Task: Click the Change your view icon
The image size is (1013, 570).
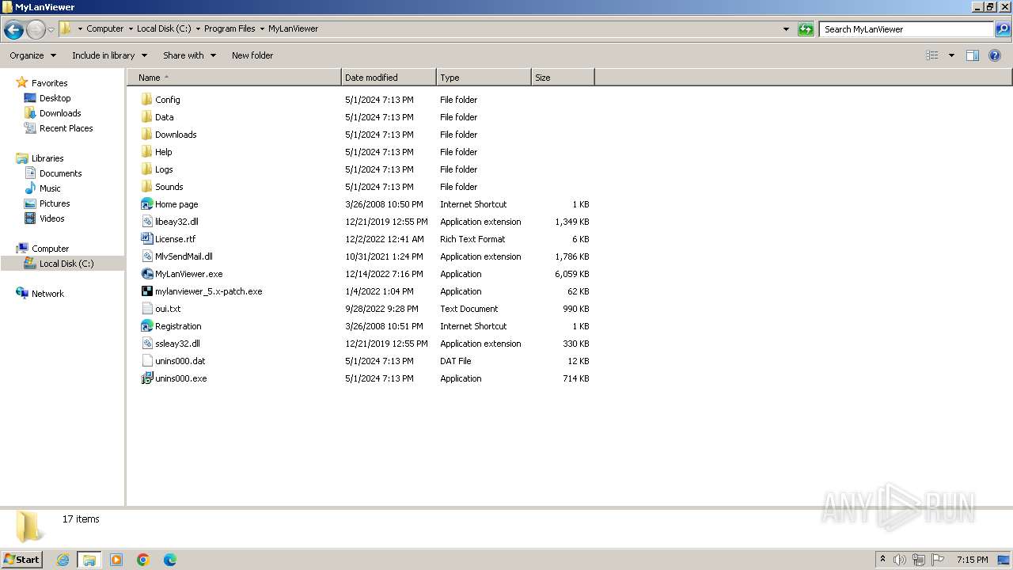Action: point(932,55)
